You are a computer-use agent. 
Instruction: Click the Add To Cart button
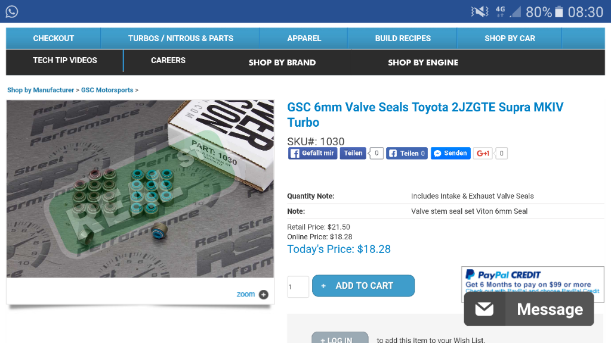pos(363,286)
